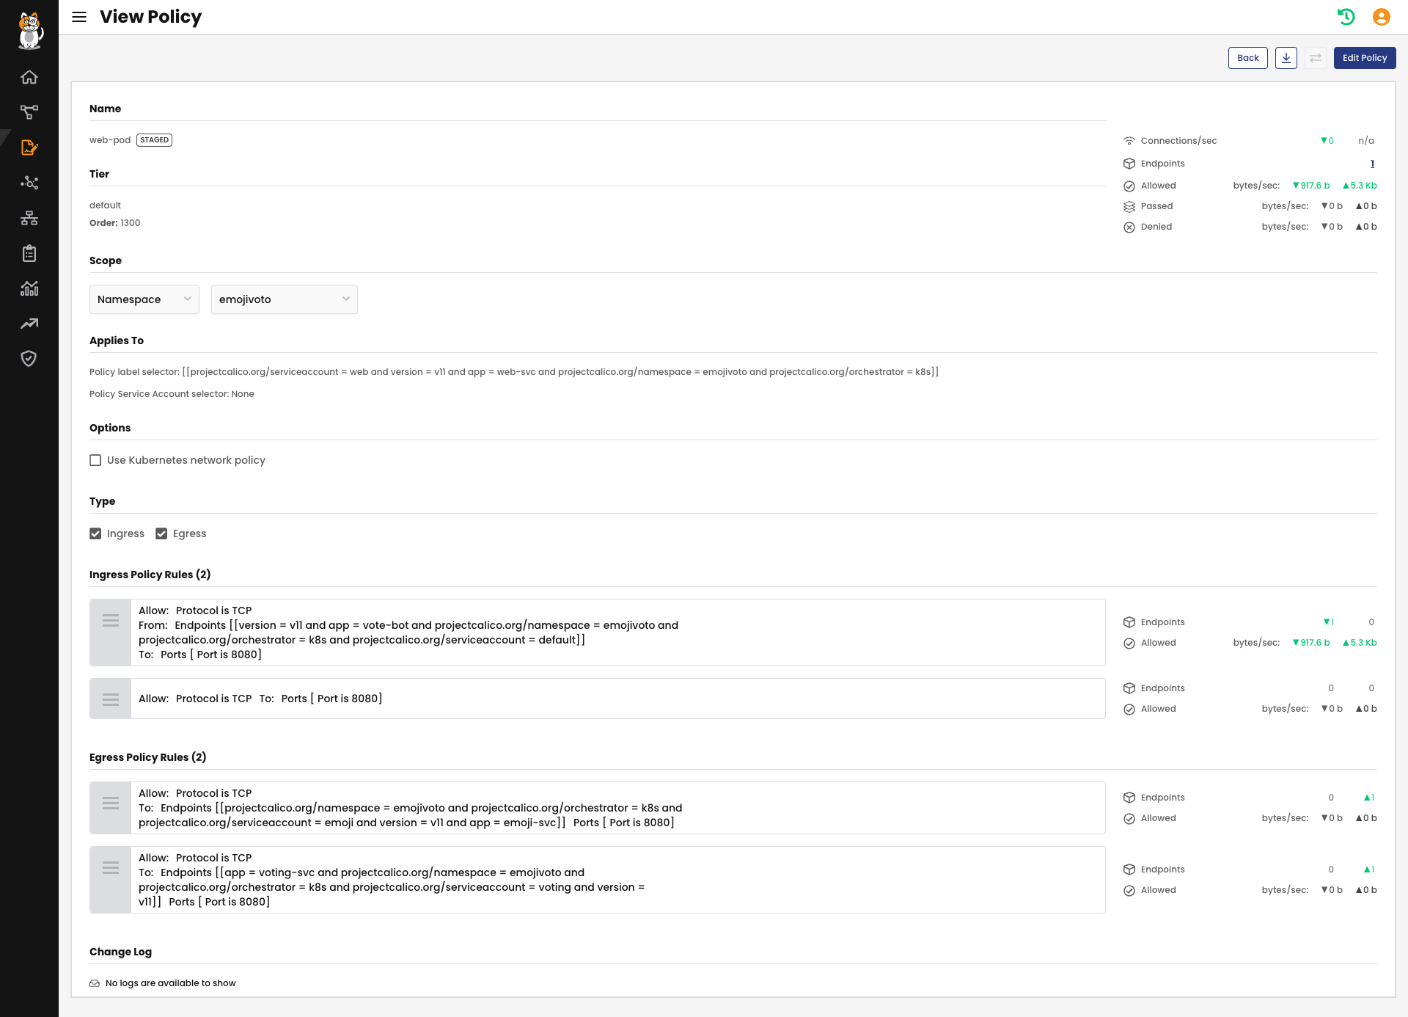Screen dimensions: 1408x1017
Task: Click the top Allowed 5.3 Kb value
Action: coord(1360,186)
